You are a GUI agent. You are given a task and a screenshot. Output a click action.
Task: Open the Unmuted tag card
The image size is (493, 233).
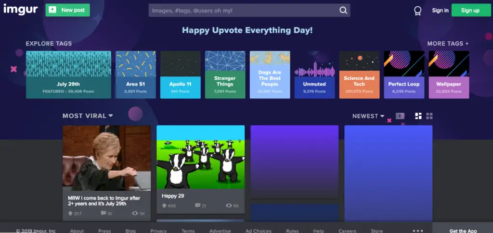coord(314,74)
